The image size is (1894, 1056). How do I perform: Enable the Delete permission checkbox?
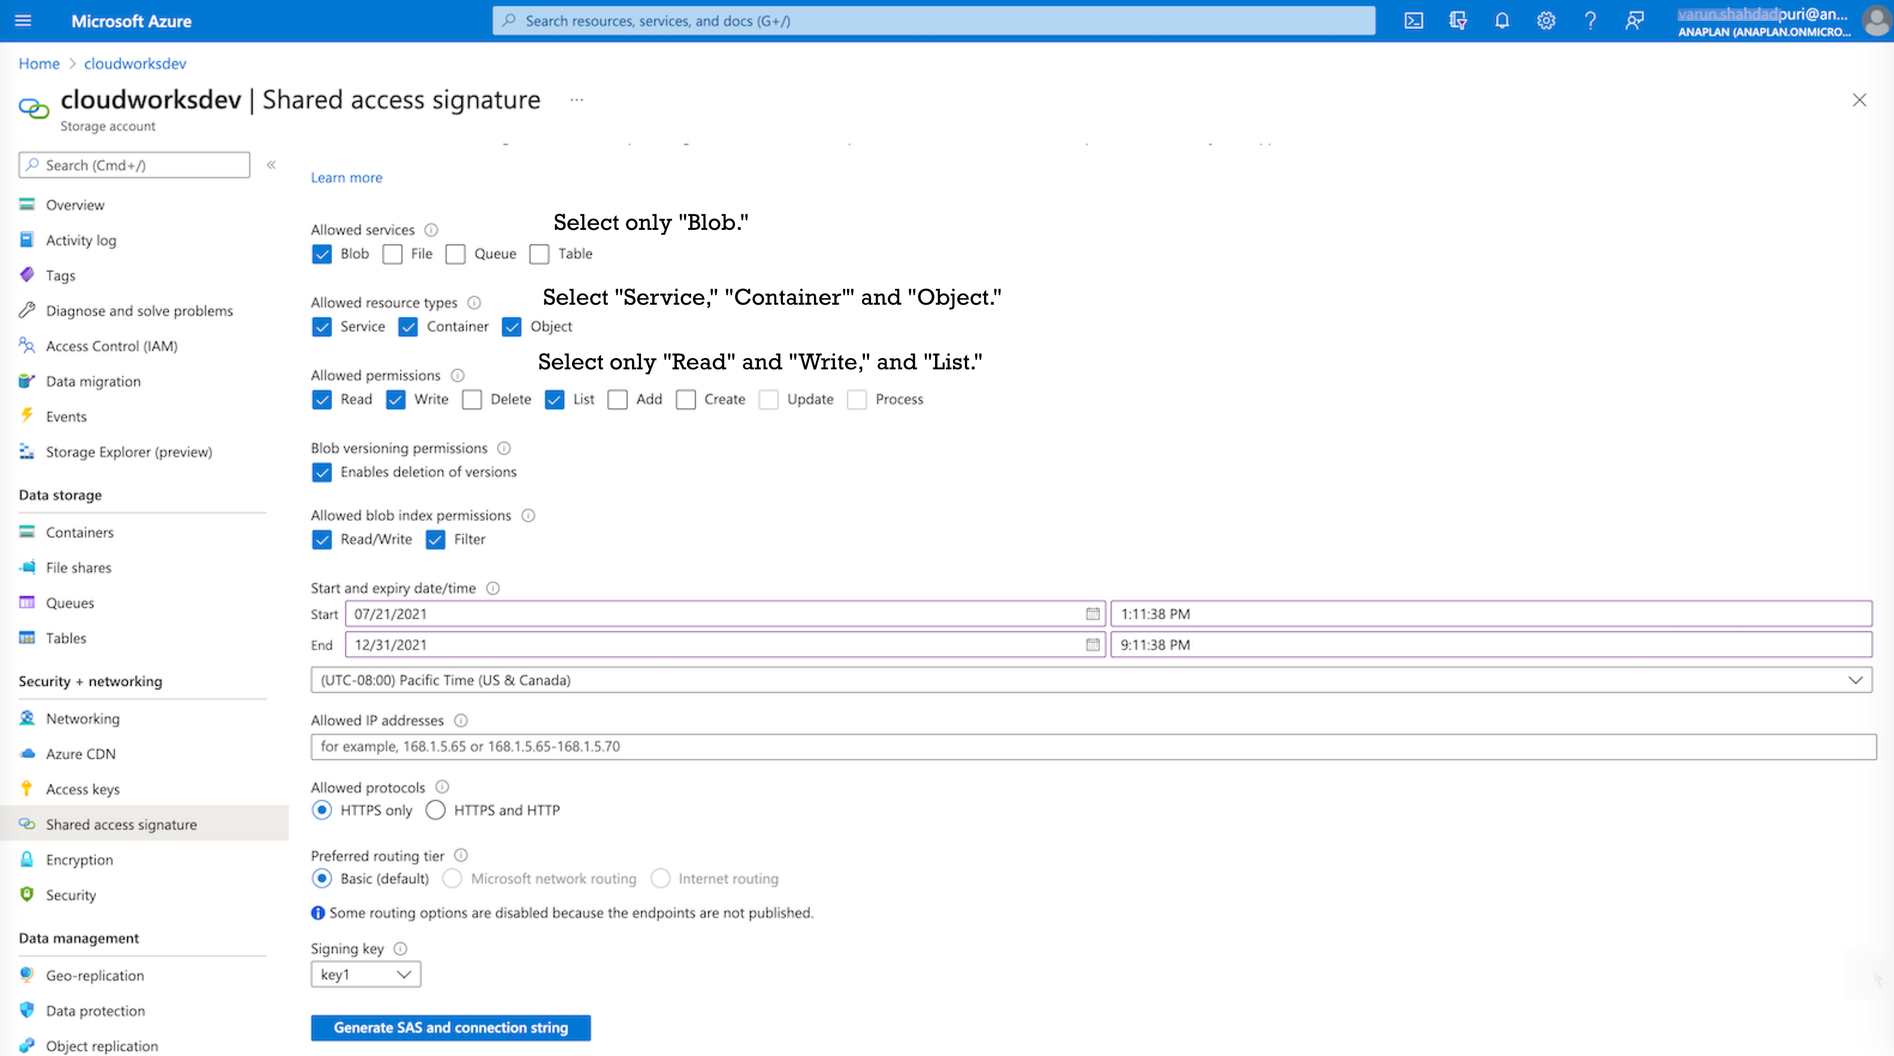click(472, 399)
